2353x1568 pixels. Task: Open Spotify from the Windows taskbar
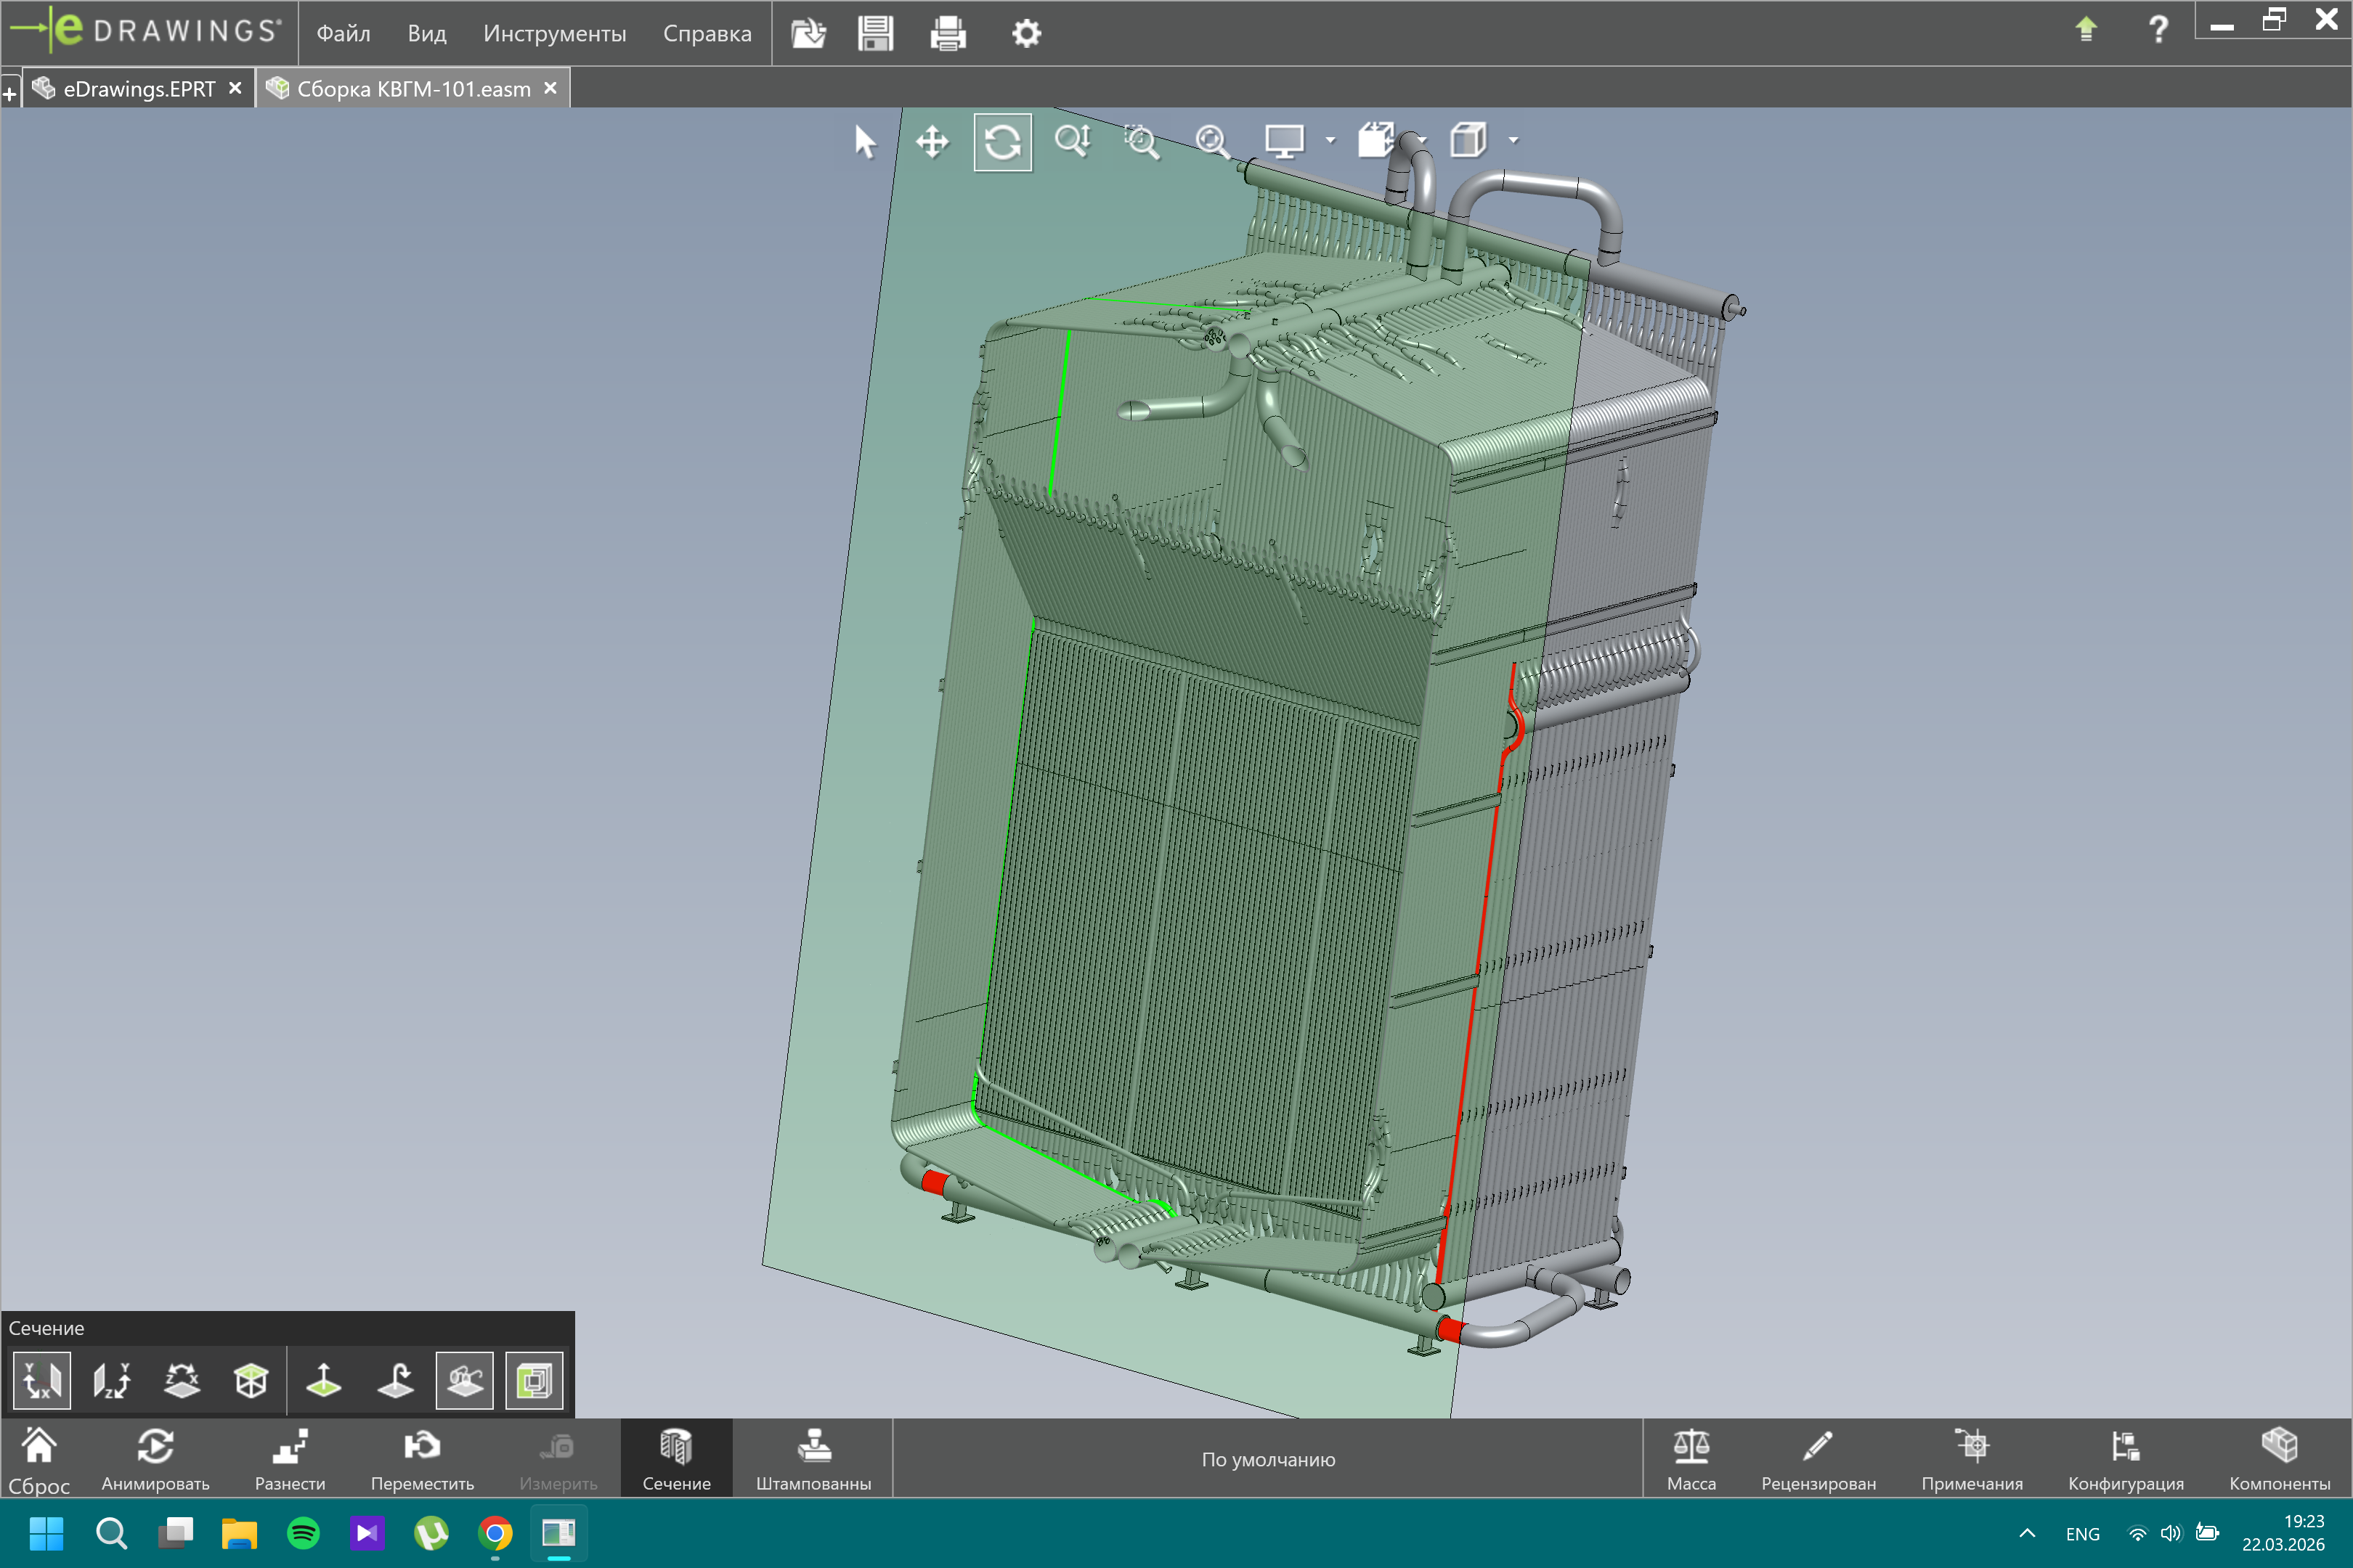(303, 1533)
